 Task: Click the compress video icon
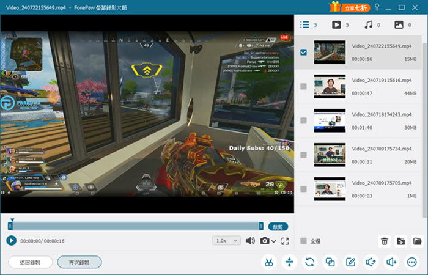[289, 262]
